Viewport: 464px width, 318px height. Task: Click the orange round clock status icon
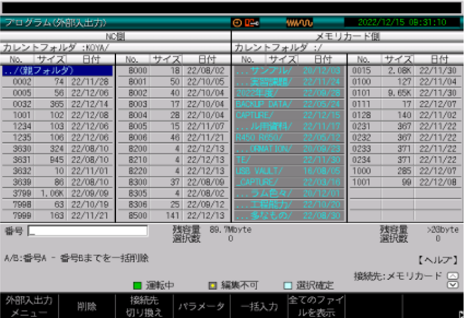(237, 23)
